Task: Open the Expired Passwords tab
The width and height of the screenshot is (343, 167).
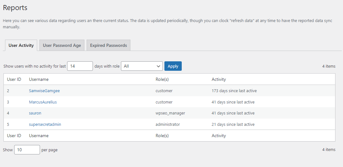Action: point(108,45)
